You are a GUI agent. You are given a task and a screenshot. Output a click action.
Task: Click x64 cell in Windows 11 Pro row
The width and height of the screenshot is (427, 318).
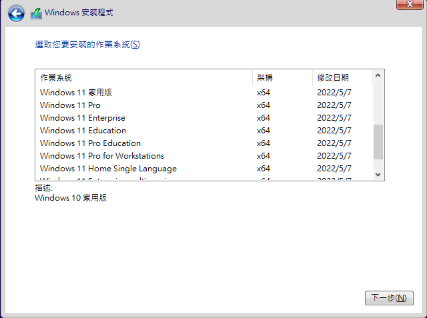click(264, 105)
